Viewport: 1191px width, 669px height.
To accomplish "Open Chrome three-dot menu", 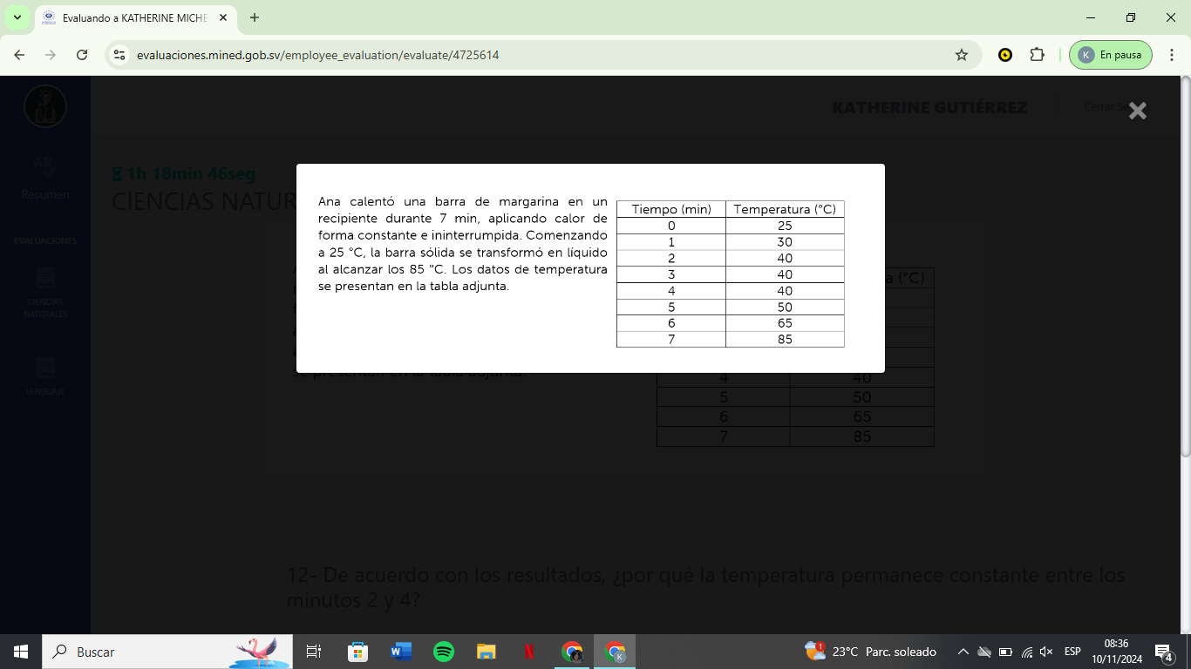I will [x=1172, y=55].
